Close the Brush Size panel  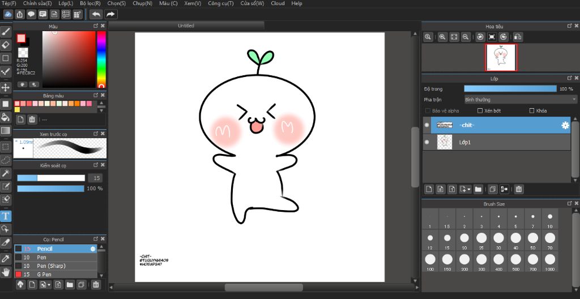pyautogui.click(x=576, y=203)
